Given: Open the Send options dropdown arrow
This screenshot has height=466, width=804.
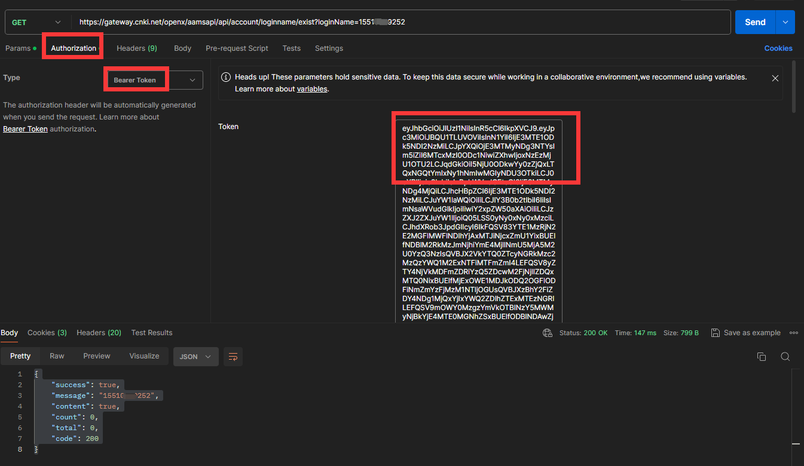Looking at the screenshot, I should tap(785, 22).
